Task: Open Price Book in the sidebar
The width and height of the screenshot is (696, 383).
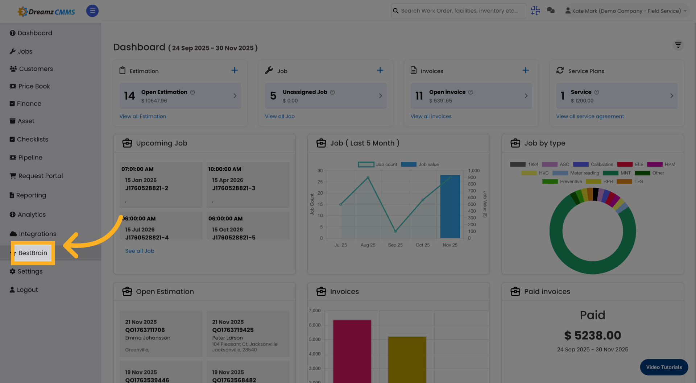Action: 30,86
